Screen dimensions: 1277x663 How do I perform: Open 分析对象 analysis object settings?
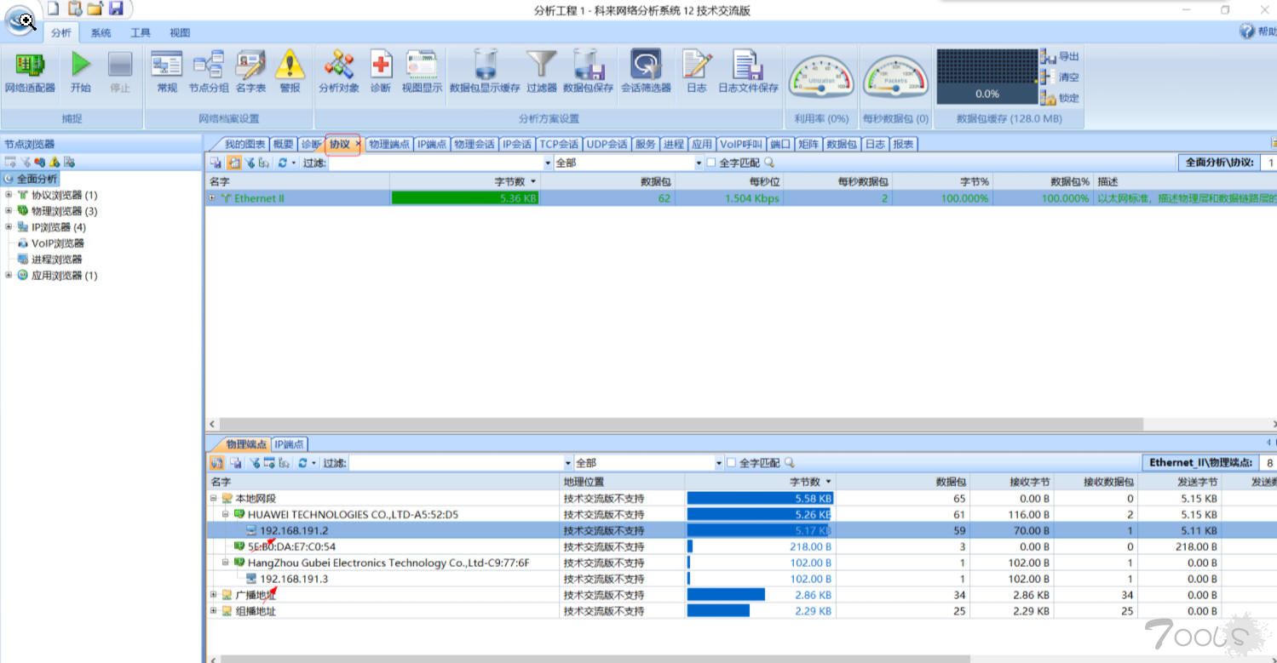[x=339, y=72]
